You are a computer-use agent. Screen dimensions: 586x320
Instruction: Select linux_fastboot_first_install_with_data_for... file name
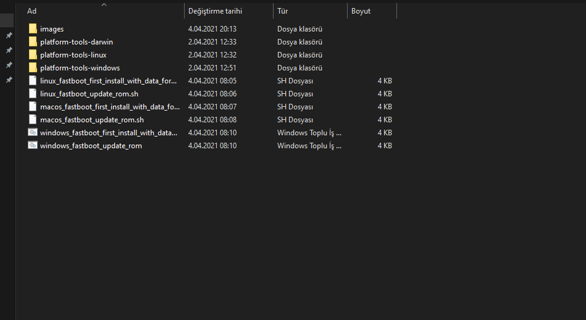tap(109, 81)
